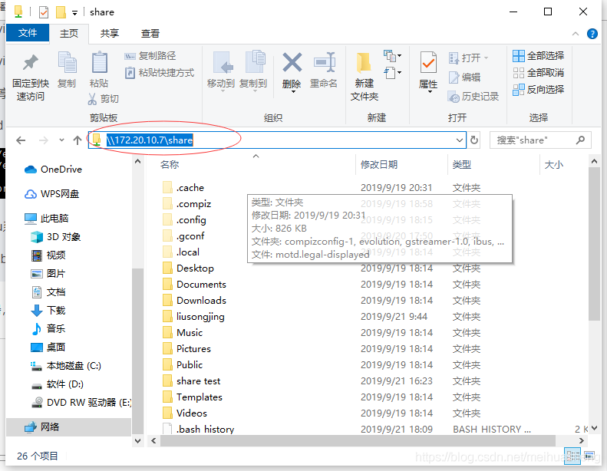Open Music (音乐) in the sidebar
This screenshot has width=607, height=471.
tap(48, 329)
